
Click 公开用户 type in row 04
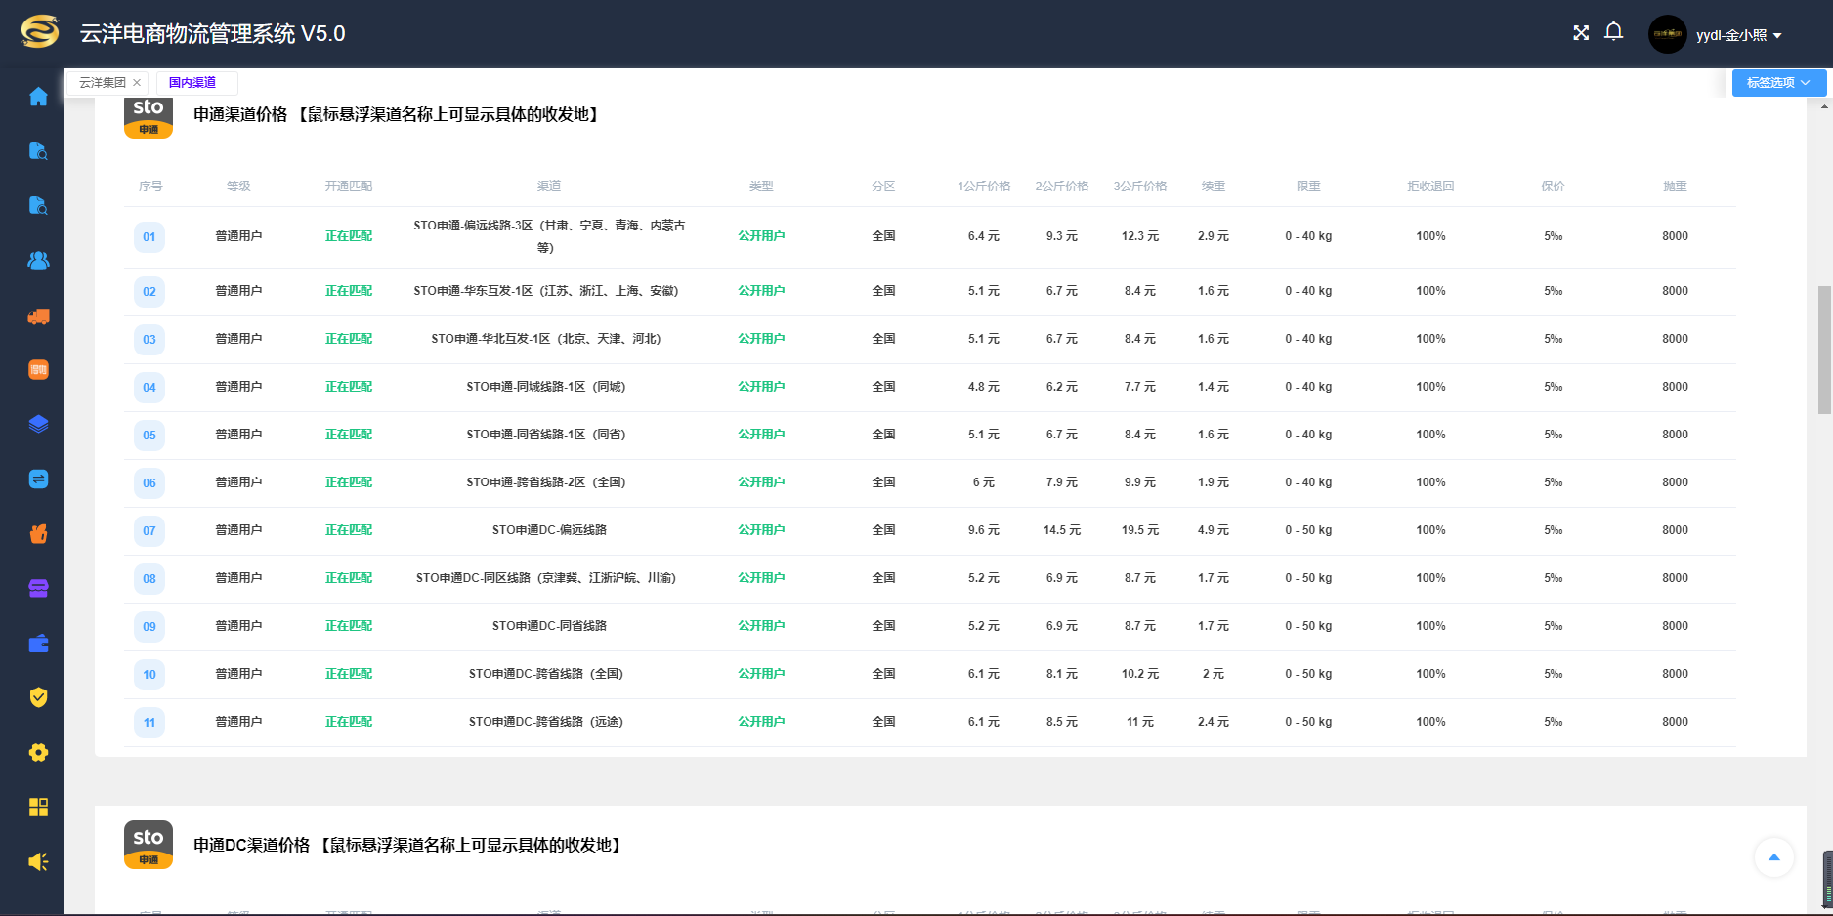point(761,387)
